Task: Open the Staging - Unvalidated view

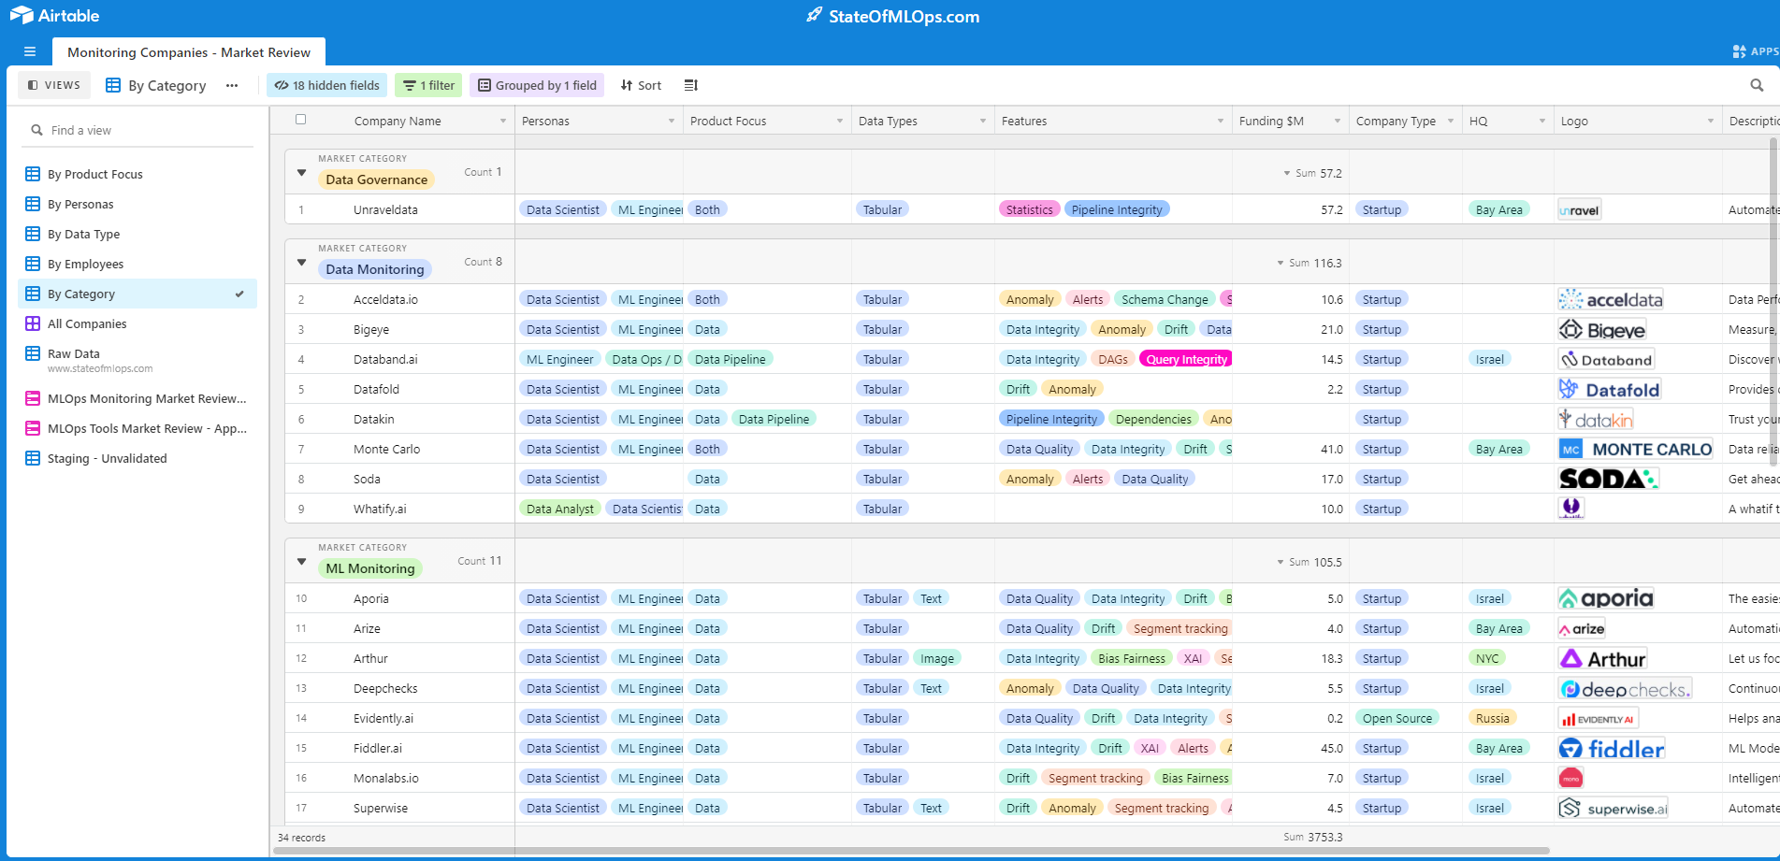Action: click(137, 458)
